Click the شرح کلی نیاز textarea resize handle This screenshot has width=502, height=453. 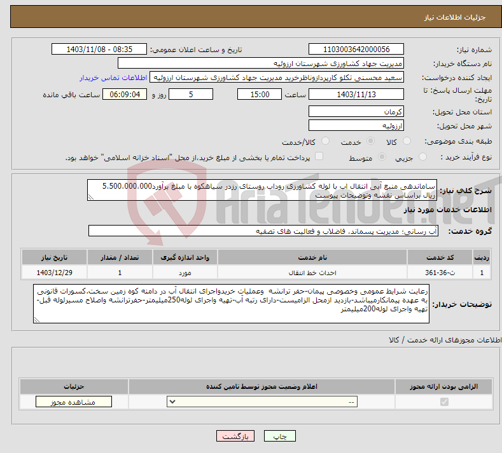[90, 198]
